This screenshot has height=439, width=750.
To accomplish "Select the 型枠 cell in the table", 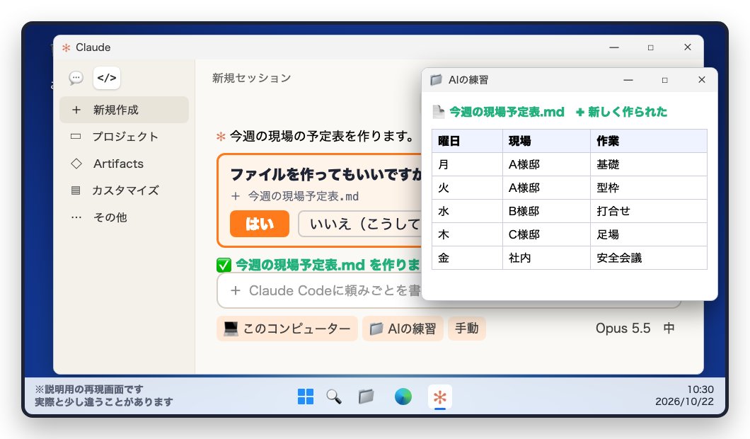I will click(x=648, y=188).
